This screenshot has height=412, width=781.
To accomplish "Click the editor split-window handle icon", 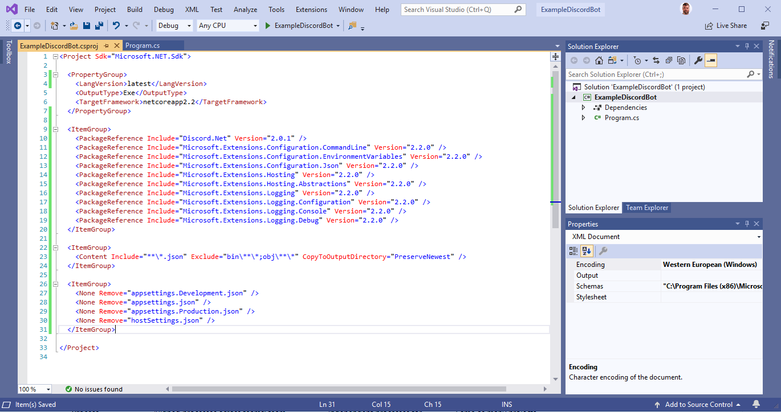I will click(555, 56).
